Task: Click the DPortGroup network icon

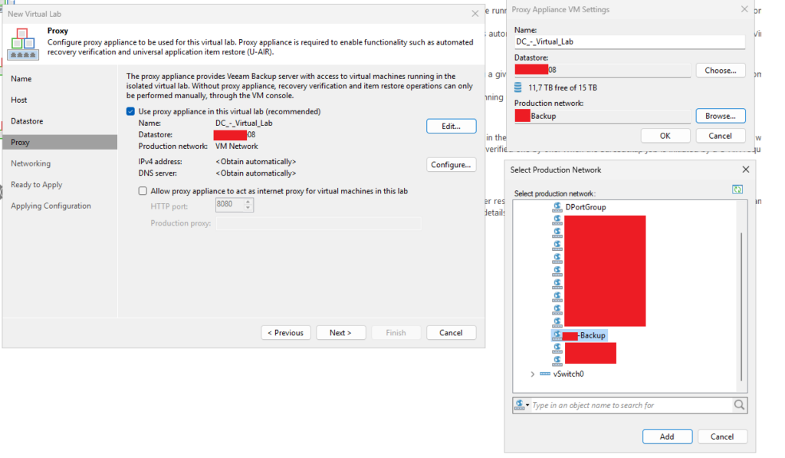Action: (x=557, y=207)
